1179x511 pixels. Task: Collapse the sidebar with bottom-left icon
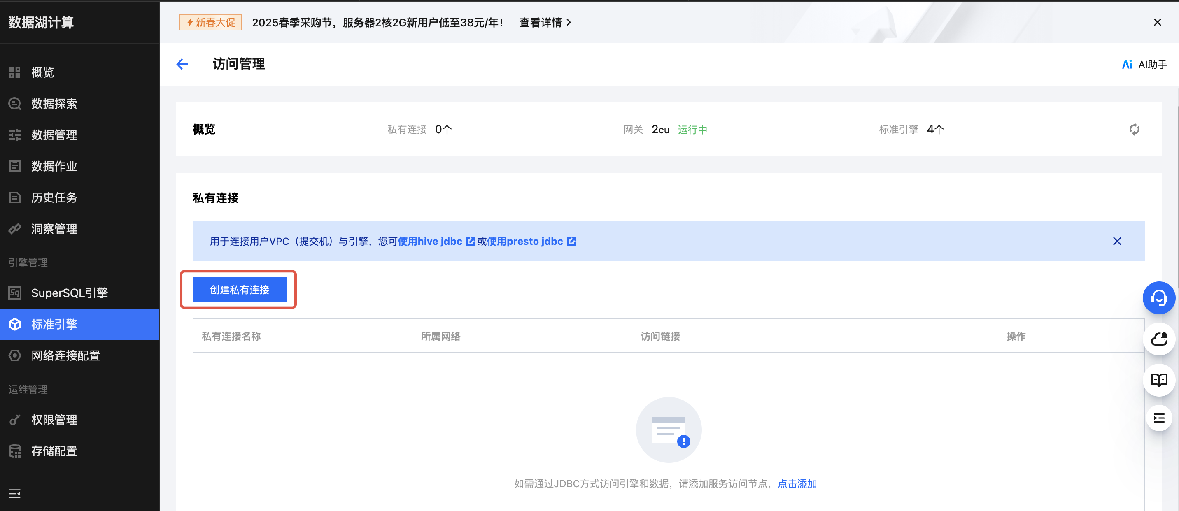pyautogui.click(x=15, y=494)
